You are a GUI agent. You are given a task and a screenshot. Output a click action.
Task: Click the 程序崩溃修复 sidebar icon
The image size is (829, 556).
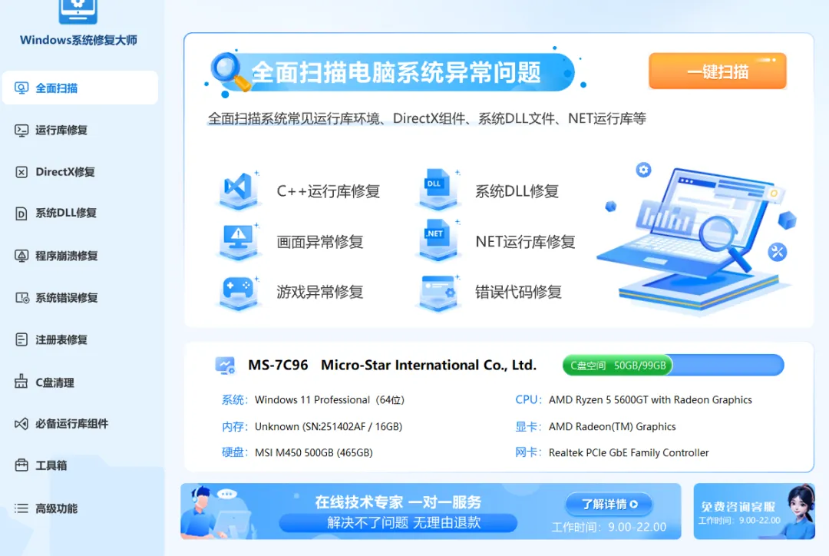[x=21, y=256]
